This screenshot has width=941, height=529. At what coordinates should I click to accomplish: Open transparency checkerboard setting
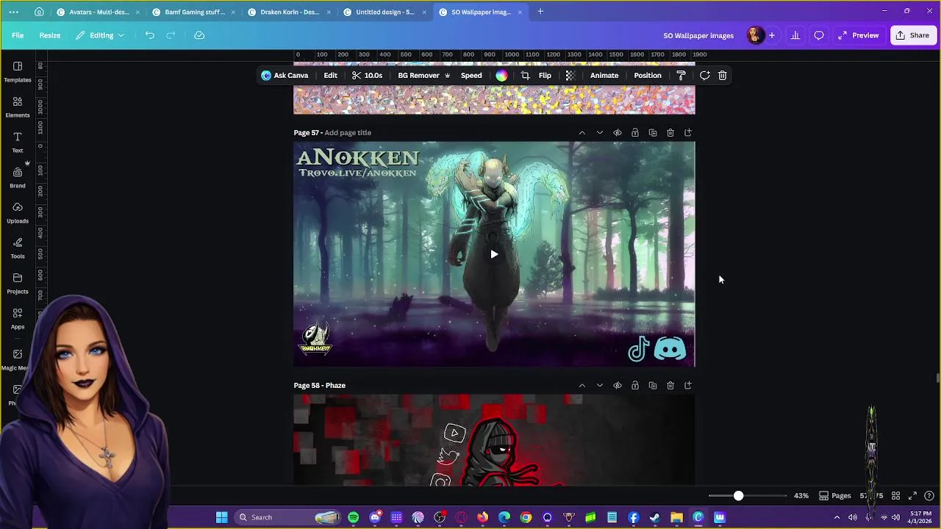(570, 76)
